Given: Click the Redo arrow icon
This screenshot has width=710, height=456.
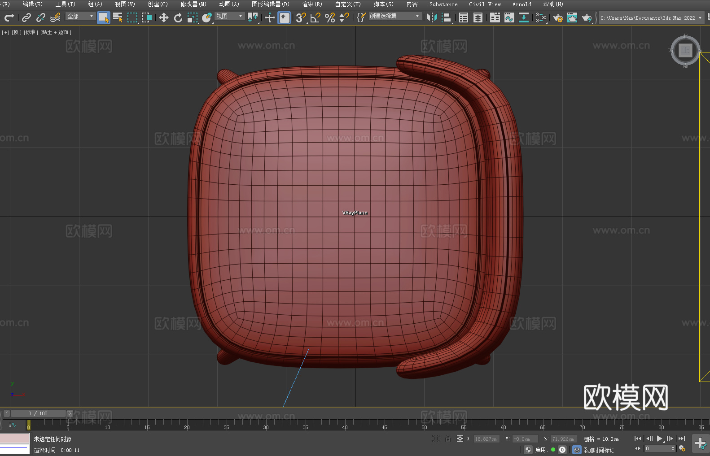Looking at the screenshot, I should coord(9,17).
